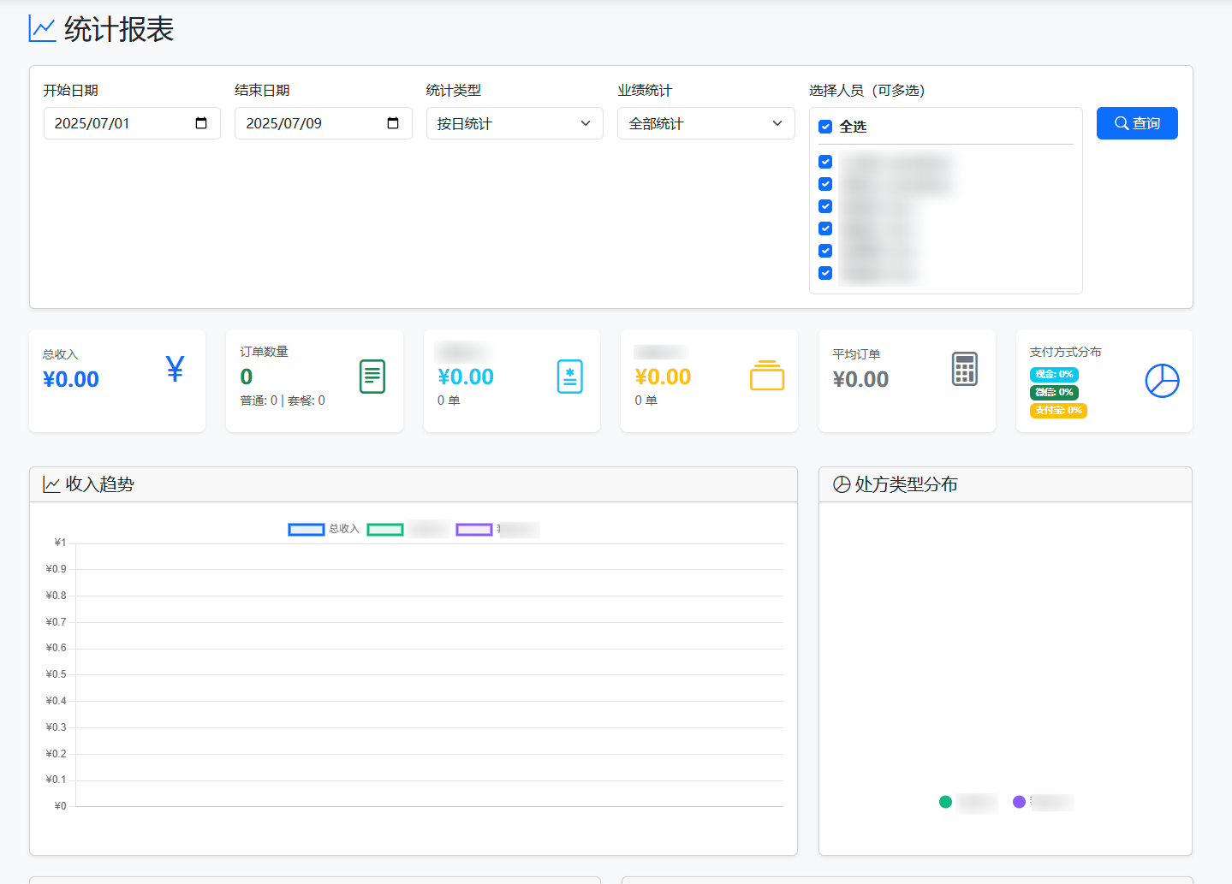Uncheck the first person checkbox below 全选
The image size is (1232, 884).
coord(825,162)
